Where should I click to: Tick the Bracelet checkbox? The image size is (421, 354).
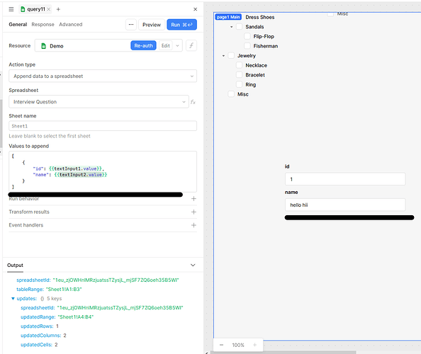pos(240,75)
